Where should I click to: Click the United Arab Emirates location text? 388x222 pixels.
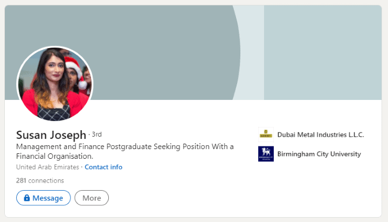[47, 167]
